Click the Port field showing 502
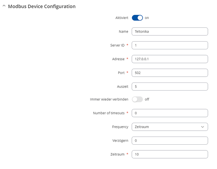This screenshot has width=217, height=169. (x=170, y=73)
